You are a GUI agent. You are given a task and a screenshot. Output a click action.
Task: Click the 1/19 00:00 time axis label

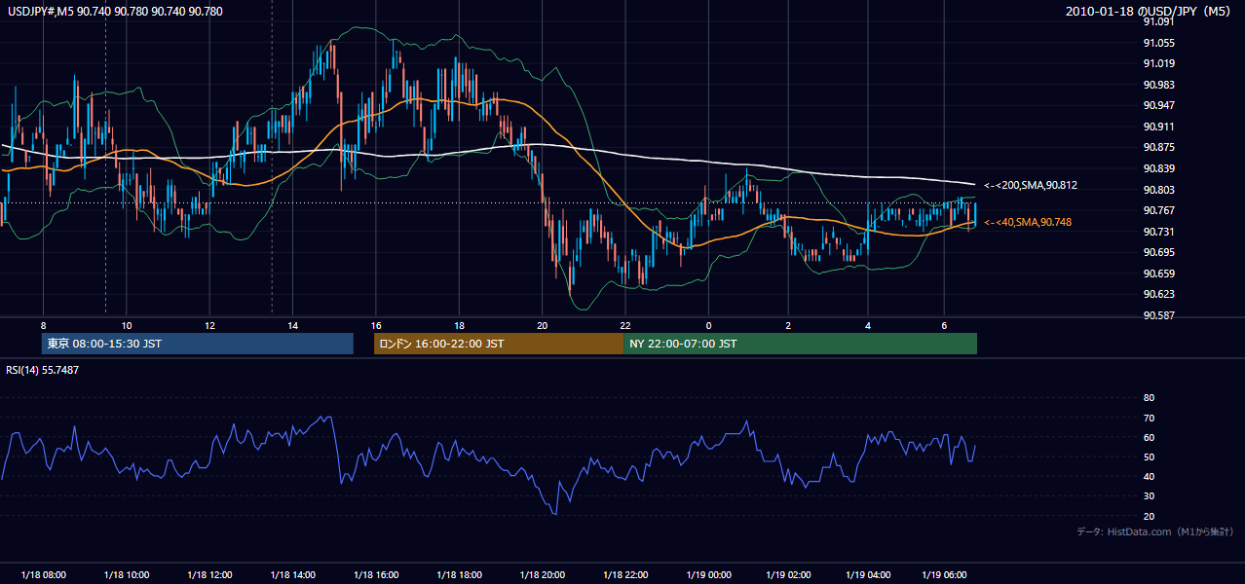click(709, 574)
